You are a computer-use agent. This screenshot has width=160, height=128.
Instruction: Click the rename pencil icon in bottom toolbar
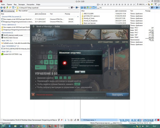click(x=75, y=120)
